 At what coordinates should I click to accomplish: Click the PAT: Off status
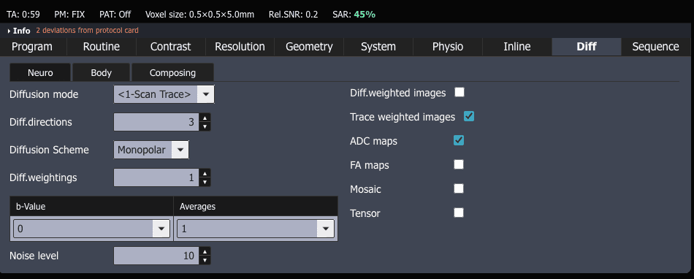point(115,14)
